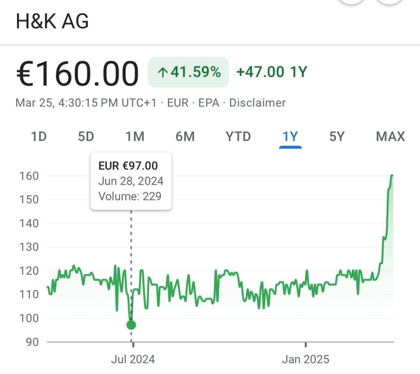420x374 pixels.
Task: Select the 1D time range tab
Action: click(x=39, y=137)
